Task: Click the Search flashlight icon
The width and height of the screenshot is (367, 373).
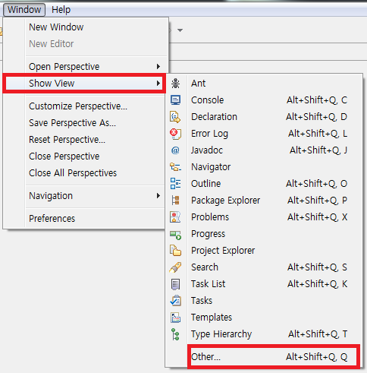Action: [x=175, y=267]
